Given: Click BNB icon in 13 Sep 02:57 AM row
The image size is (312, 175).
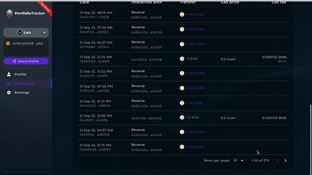Looking at the screenshot, I should (182, 44).
